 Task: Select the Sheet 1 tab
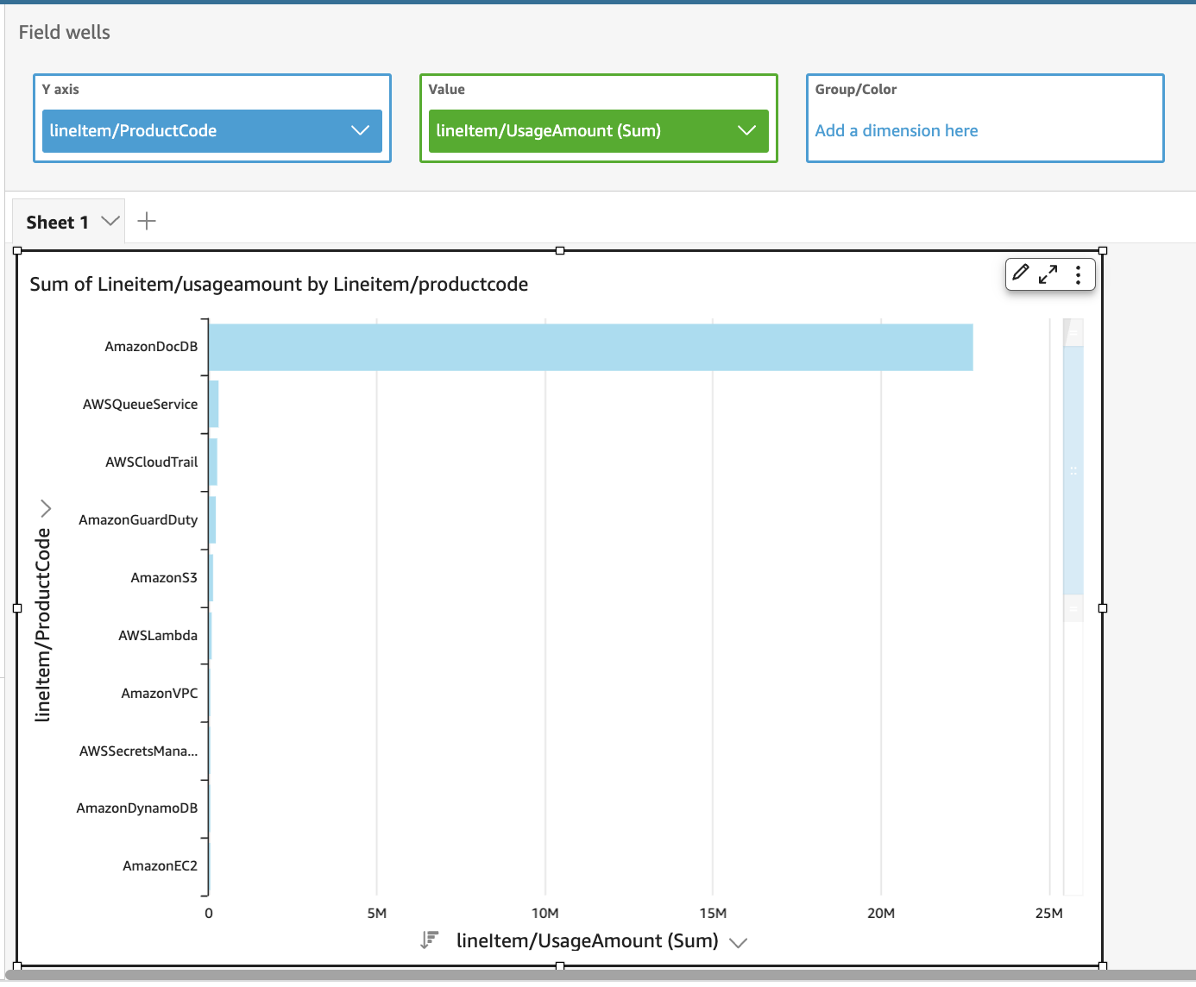coord(56,221)
